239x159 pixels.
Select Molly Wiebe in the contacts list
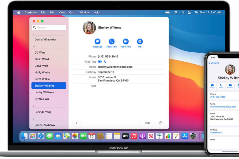click(49, 72)
